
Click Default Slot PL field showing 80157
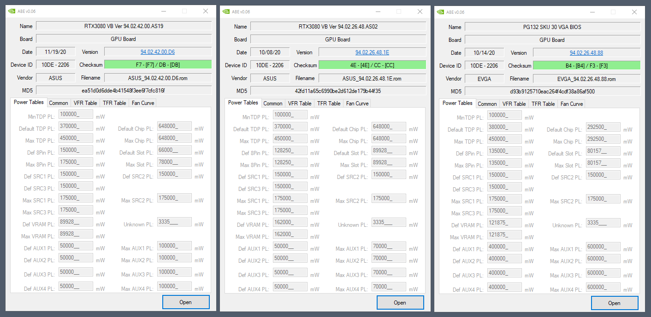tap(603, 151)
